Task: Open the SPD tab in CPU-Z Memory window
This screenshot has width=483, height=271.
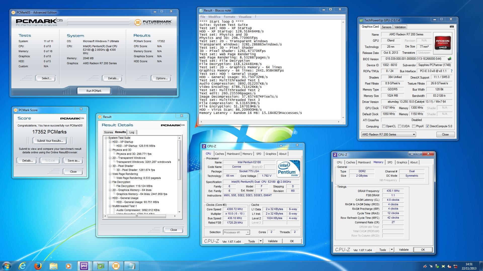Action: coord(390,162)
